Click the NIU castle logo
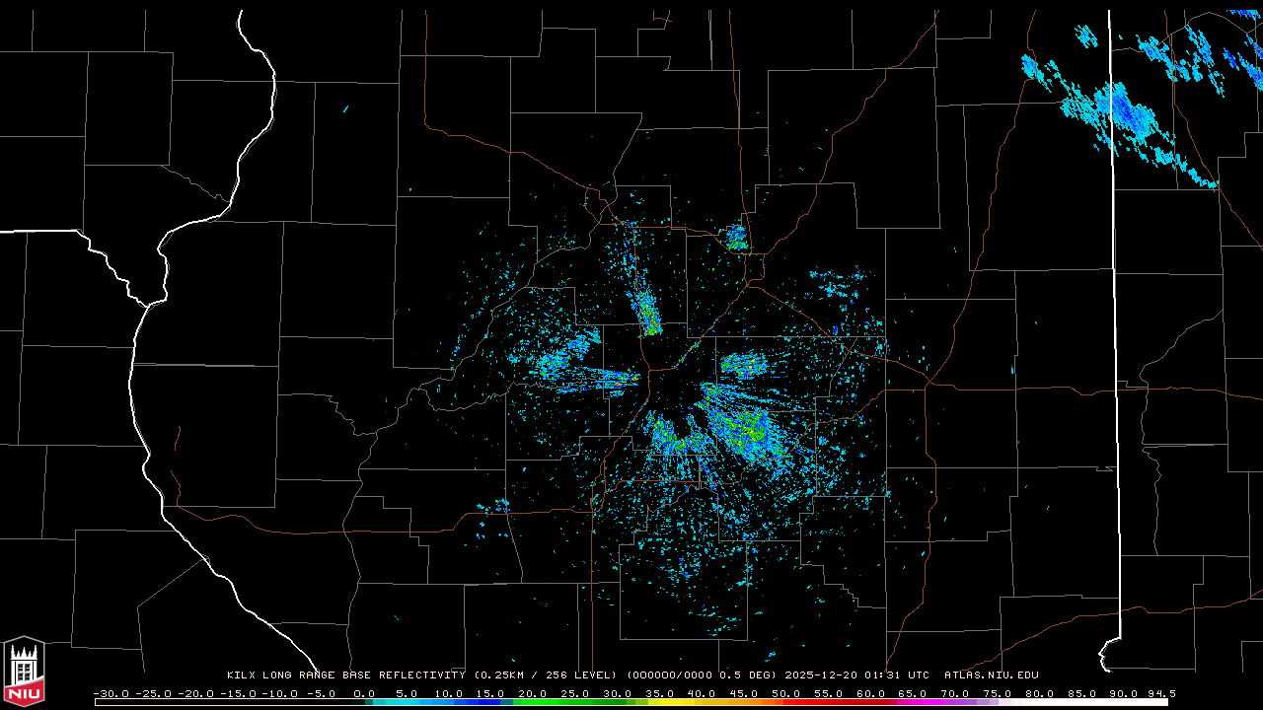Screen dimensions: 1263x710 point(24,671)
